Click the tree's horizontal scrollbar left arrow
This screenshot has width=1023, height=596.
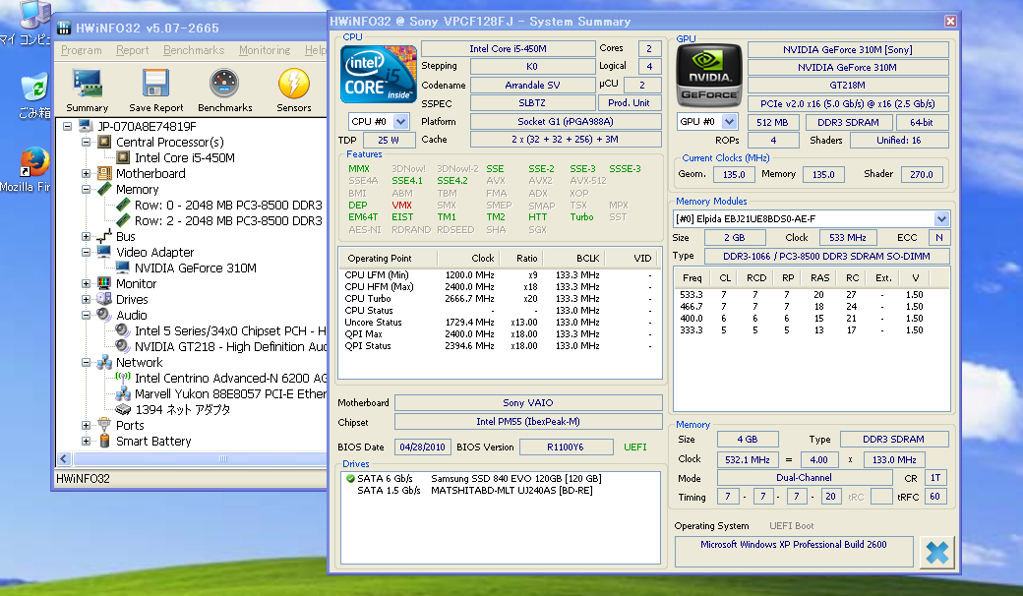(x=64, y=459)
